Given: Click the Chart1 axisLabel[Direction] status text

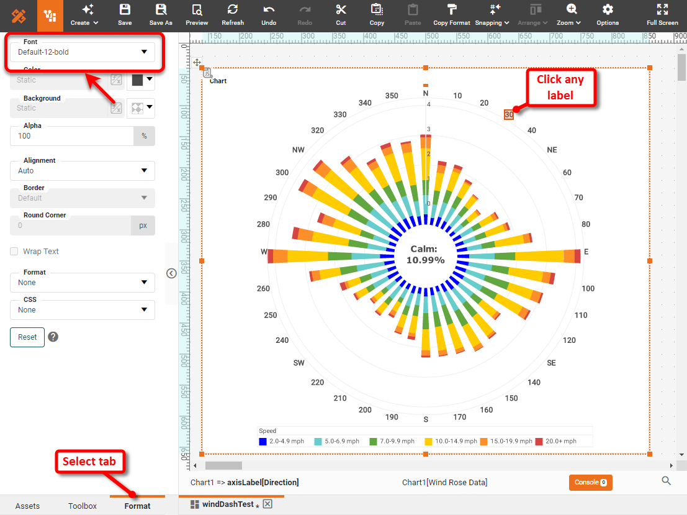Looking at the screenshot, I should tap(245, 483).
